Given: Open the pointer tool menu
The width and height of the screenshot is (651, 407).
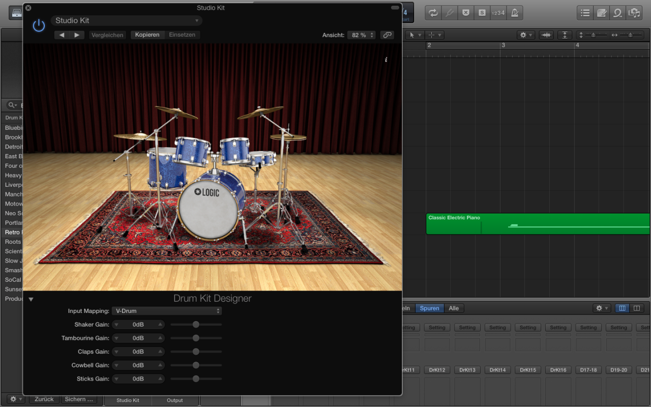Looking at the screenshot, I should 415,35.
